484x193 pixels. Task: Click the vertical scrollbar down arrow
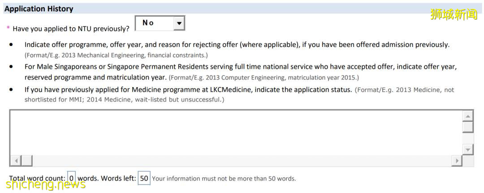pyautogui.click(x=468, y=150)
